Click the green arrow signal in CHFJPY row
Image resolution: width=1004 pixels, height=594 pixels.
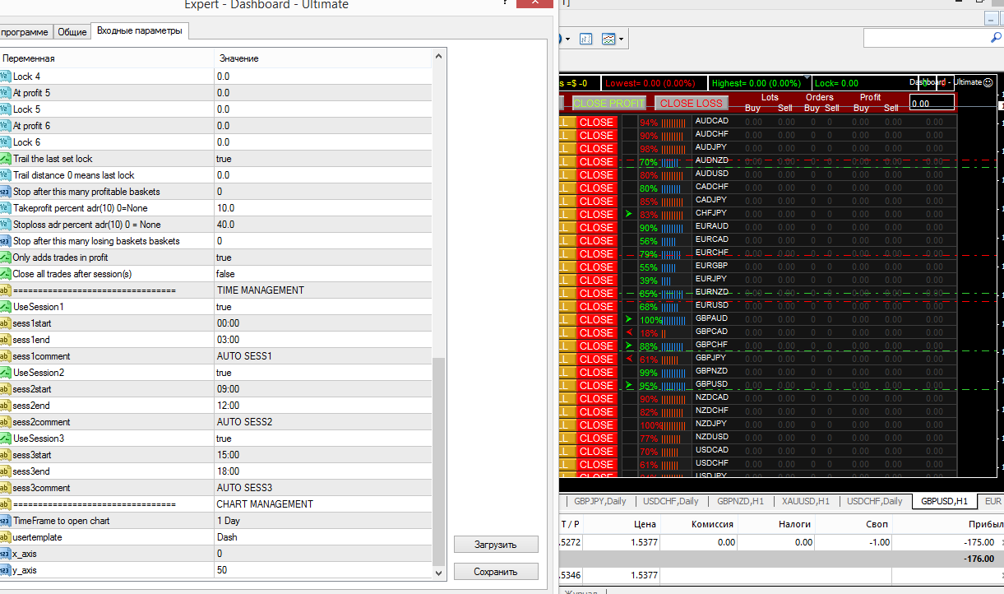(x=629, y=214)
